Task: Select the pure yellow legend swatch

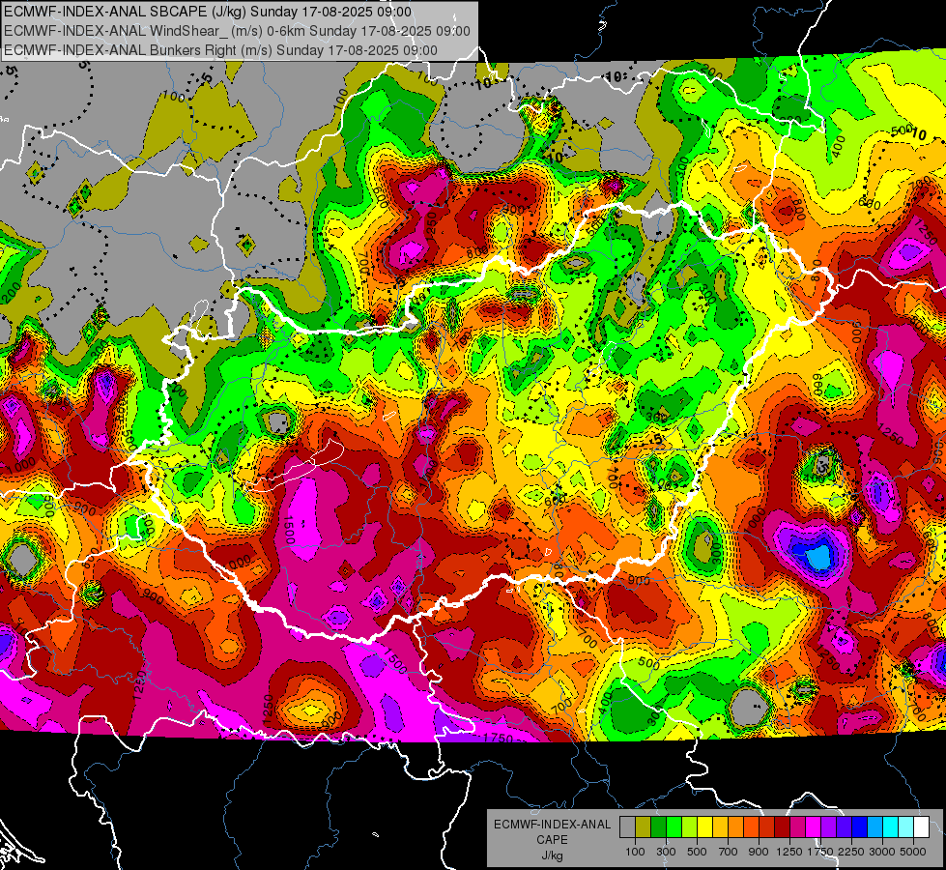Action: pyautogui.click(x=704, y=827)
